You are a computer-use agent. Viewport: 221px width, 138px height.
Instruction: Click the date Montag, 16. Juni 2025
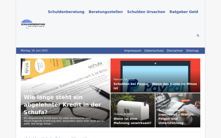point(34,50)
